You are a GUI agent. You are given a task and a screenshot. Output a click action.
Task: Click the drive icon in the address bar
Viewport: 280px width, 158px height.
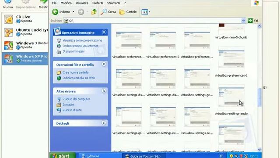66,21
